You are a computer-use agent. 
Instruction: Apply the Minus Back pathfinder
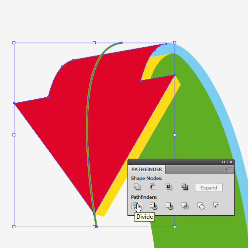click(216, 205)
